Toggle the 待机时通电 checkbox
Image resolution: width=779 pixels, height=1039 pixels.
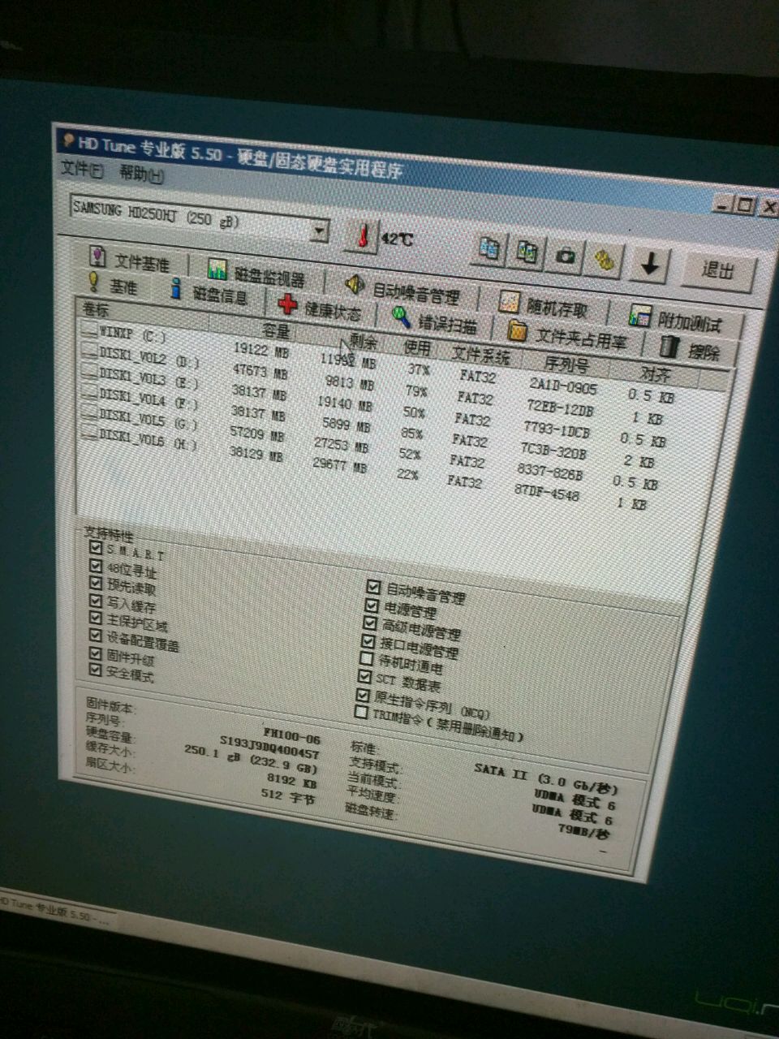[x=367, y=659]
